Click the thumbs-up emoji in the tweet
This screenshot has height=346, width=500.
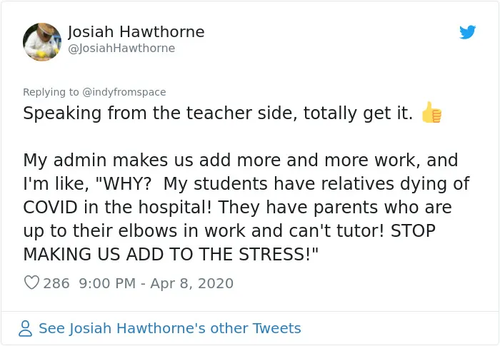click(431, 113)
